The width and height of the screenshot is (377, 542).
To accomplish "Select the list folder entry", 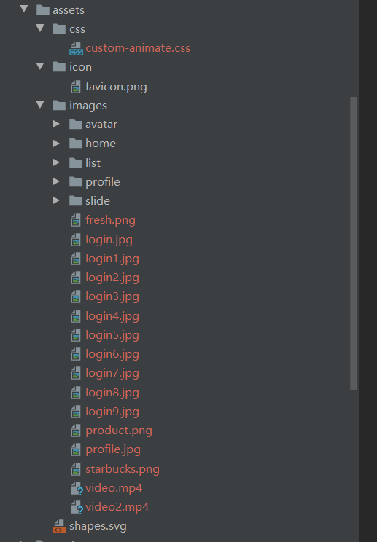I will tap(93, 162).
